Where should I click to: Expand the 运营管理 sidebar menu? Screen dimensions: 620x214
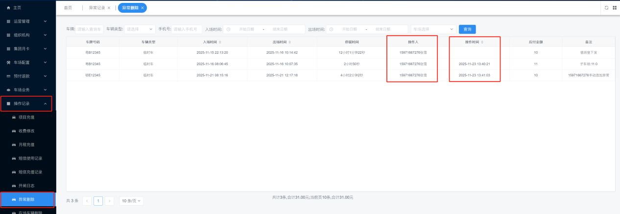coord(27,21)
